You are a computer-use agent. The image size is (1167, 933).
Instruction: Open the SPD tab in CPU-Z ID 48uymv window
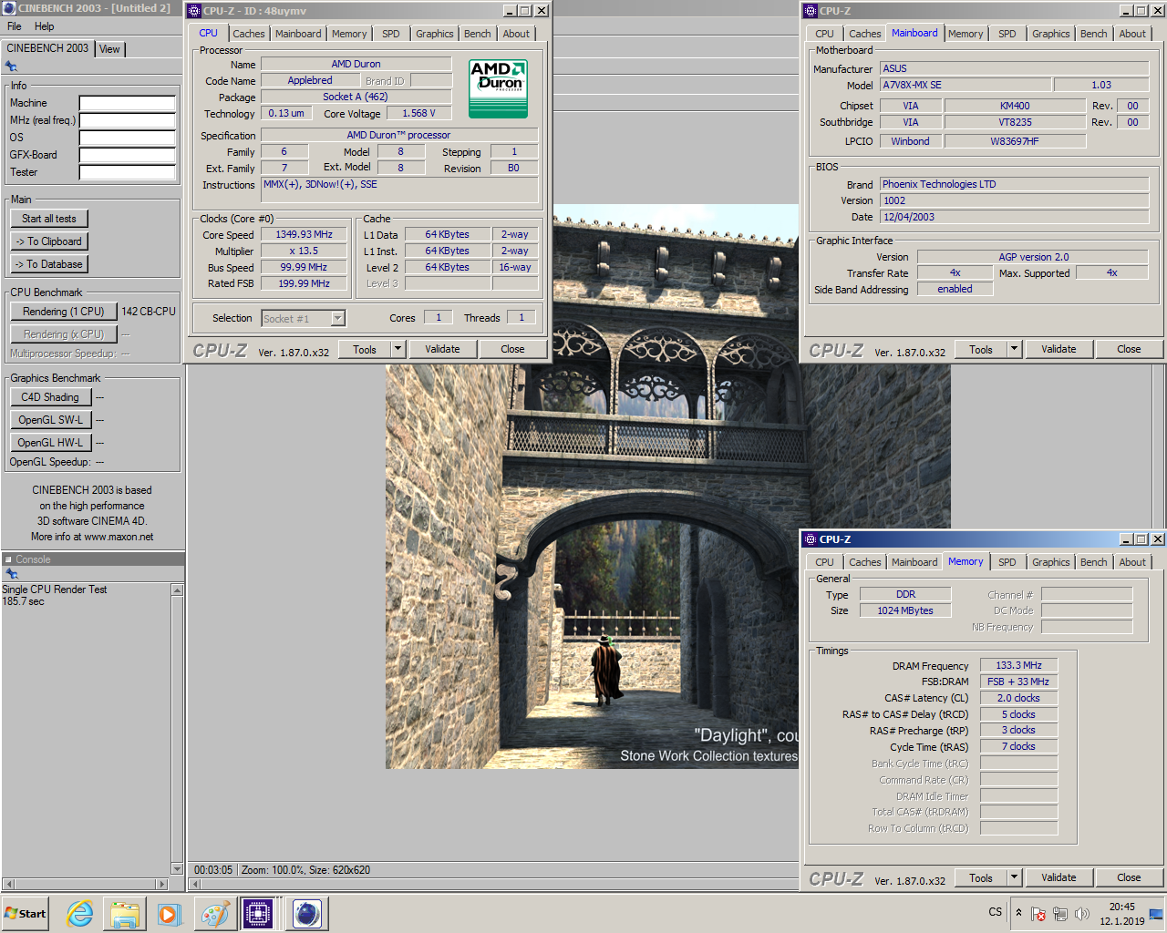pos(391,34)
